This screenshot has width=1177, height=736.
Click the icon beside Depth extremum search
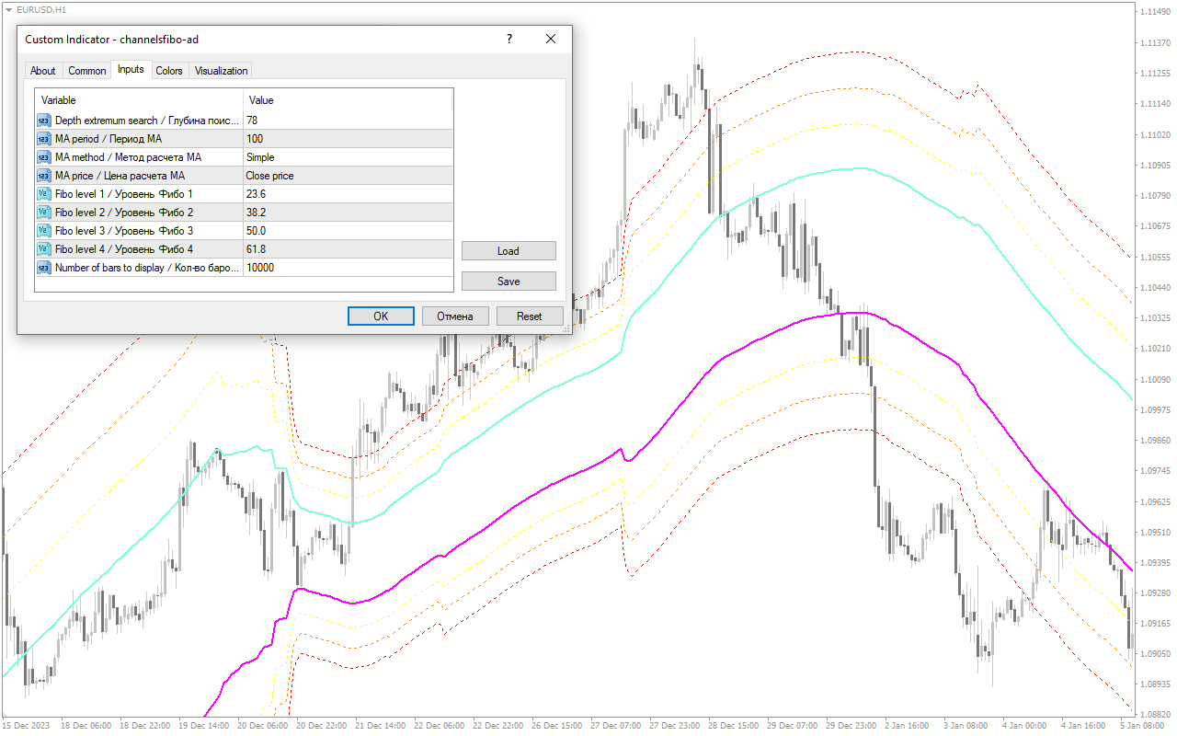click(x=44, y=121)
